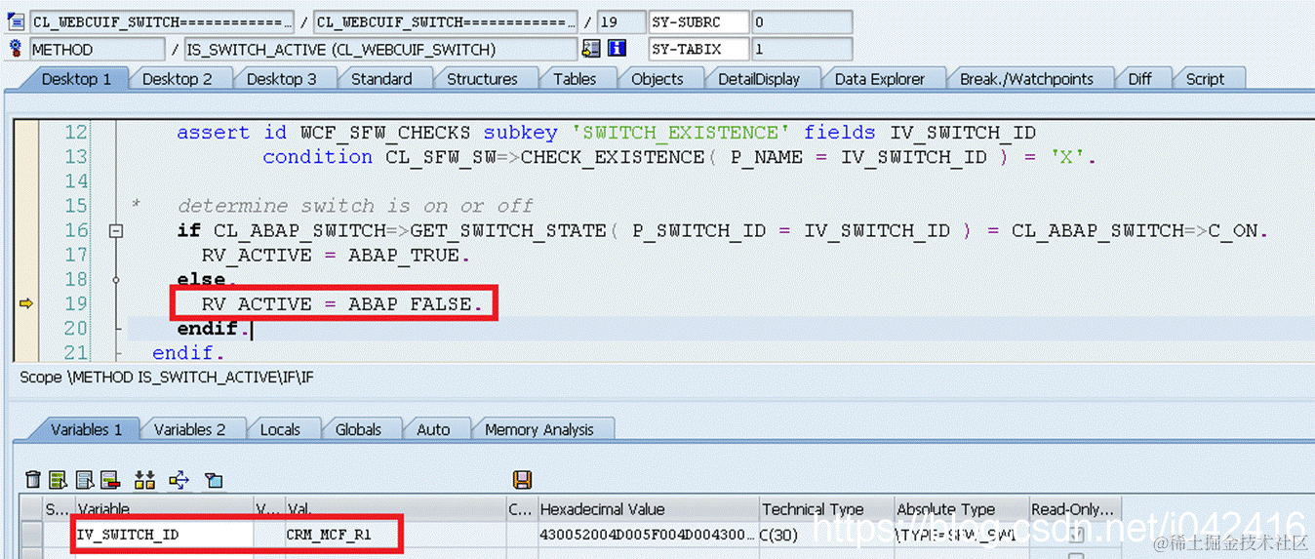This screenshot has width=1315, height=559.
Task: Open the Auto tab
Action: [x=433, y=429]
